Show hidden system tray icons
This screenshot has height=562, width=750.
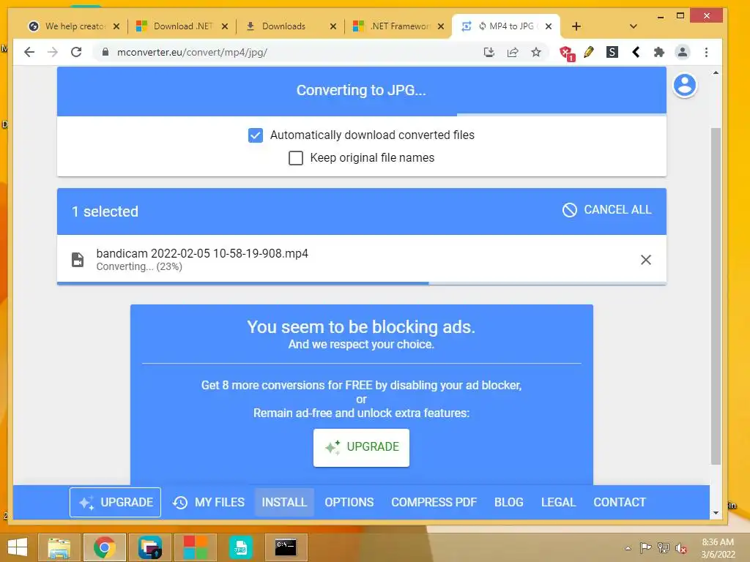tap(628, 548)
